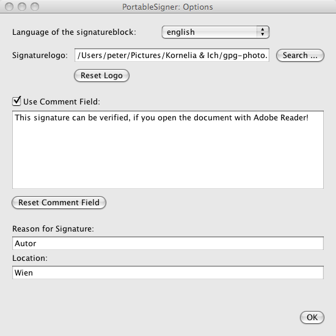This screenshot has height=336, width=336.
Task: Click the Reset Comment Field button
Action: coord(59,202)
